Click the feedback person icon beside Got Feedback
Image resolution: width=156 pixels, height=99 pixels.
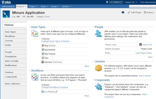tap(107, 2)
